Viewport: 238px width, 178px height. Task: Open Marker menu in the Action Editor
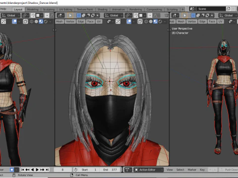[x=192, y=170]
